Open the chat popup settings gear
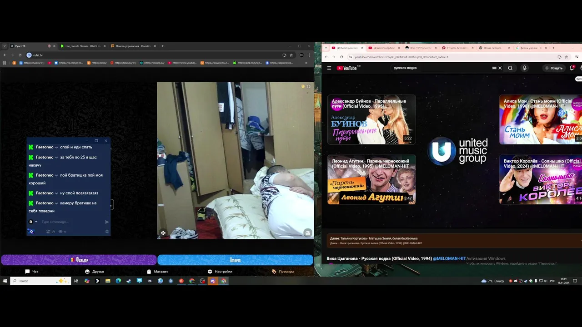This screenshot has width=582, height=327. click(x=107, y=232)
